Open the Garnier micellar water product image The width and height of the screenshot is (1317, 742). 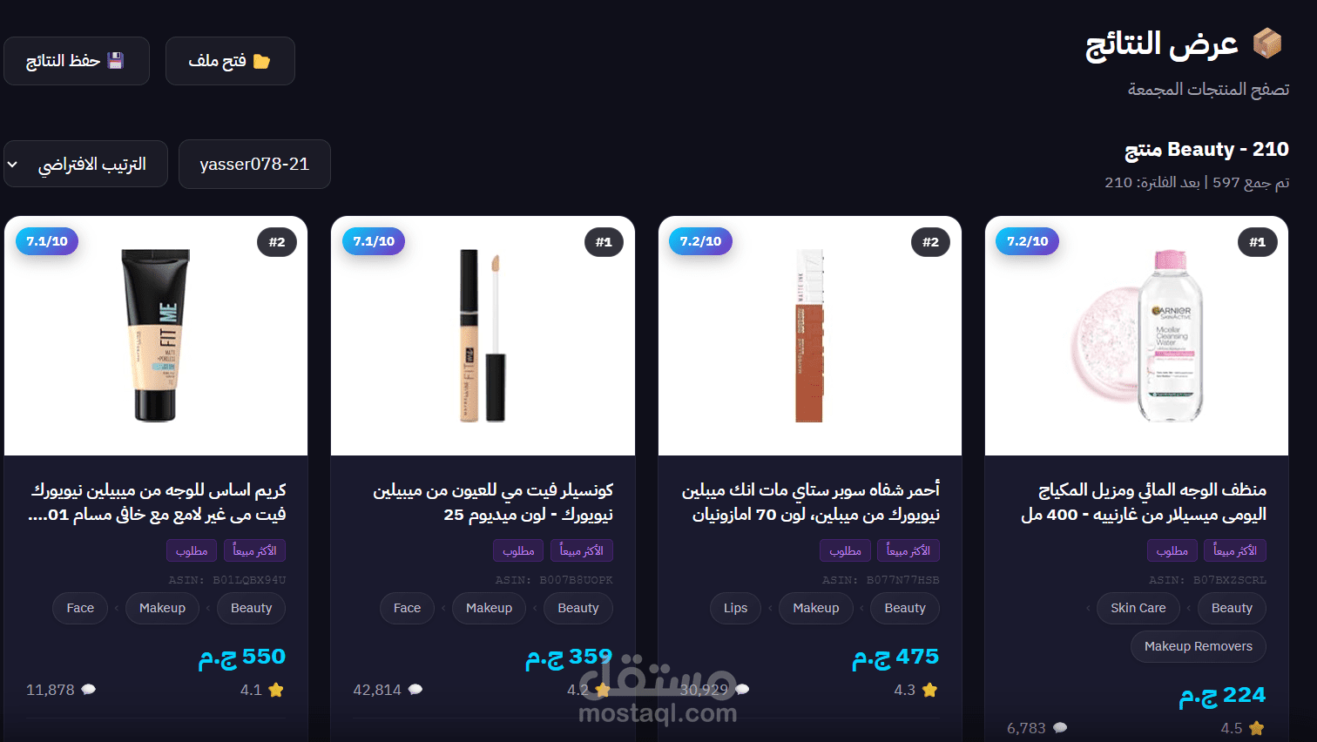tap(1137, 336)
